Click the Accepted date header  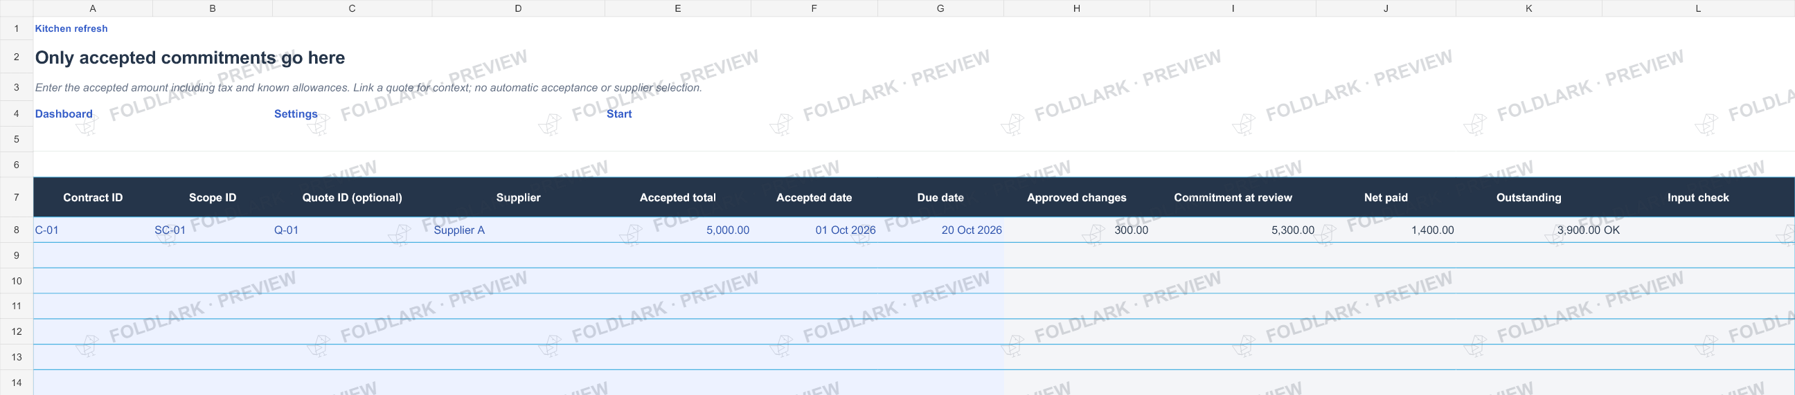pos(814,197)
